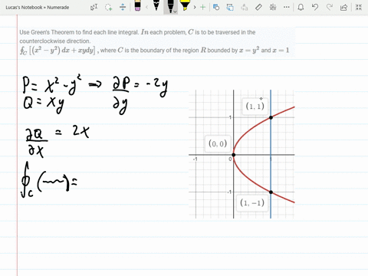Toggle the Ink to Shape option
368x276 pixels.
pyautogui.click(x=230, y=7)
